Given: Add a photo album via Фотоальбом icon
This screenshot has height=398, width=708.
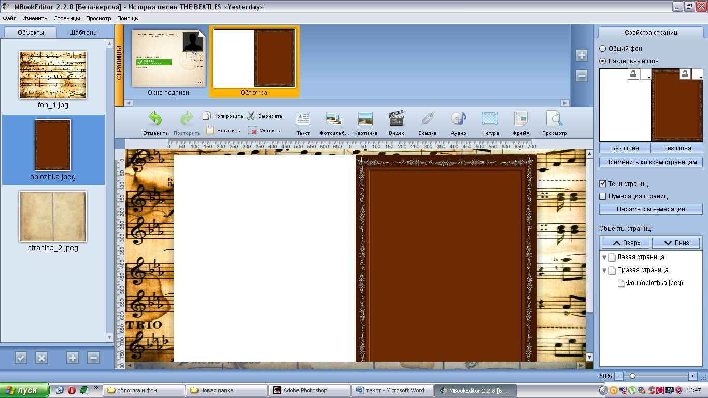Looking at the screenshot, I should point(334,119).
